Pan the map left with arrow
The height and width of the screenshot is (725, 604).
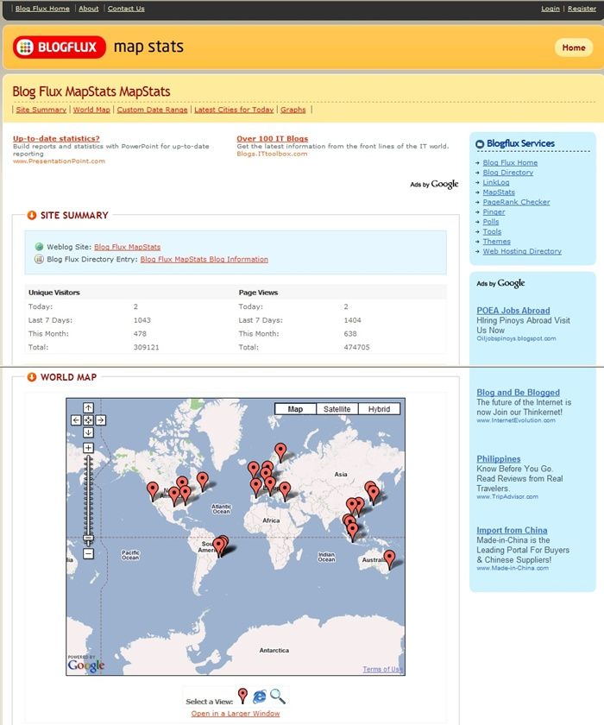76,419
